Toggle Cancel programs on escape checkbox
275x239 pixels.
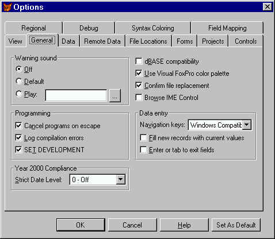pos(18,126)
